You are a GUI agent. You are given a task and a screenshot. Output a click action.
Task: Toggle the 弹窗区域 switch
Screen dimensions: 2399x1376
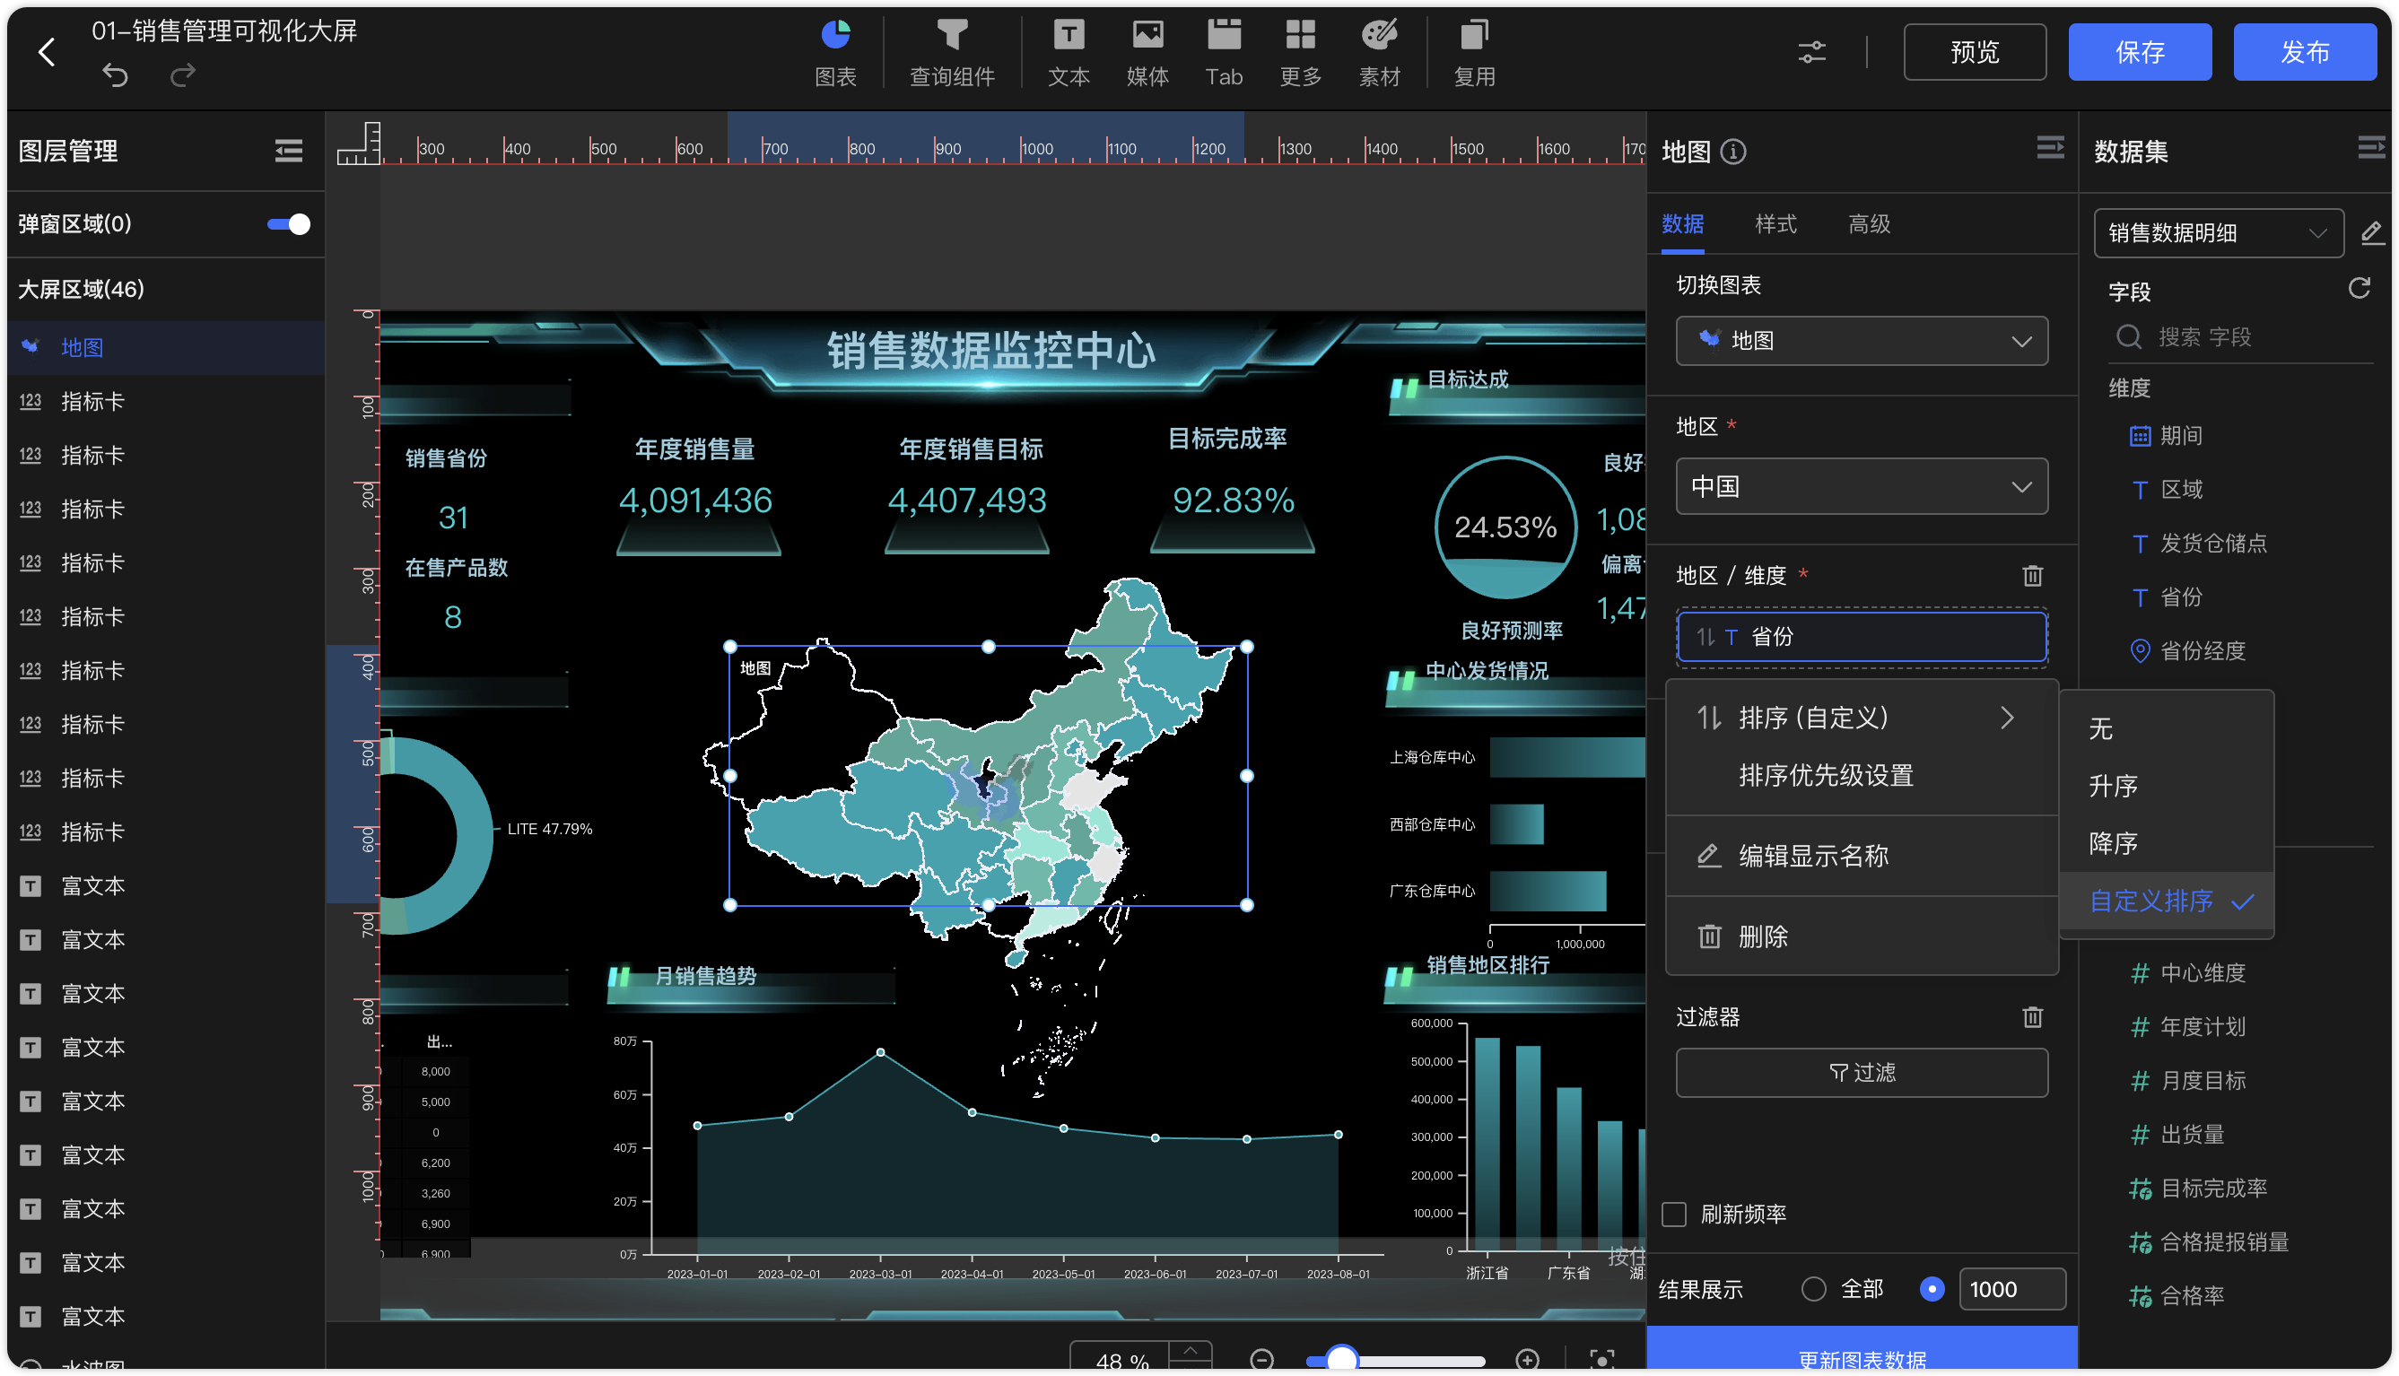288,224
